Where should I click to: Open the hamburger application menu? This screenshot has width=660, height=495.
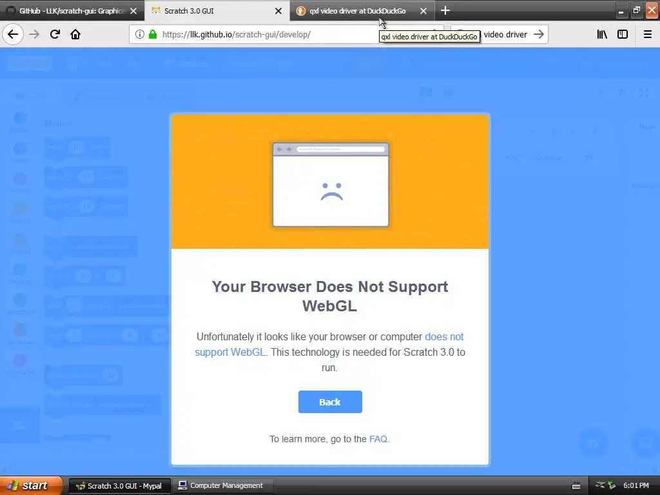pos(648,35)
